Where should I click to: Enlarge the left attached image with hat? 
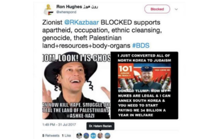[x=76, y=85]
